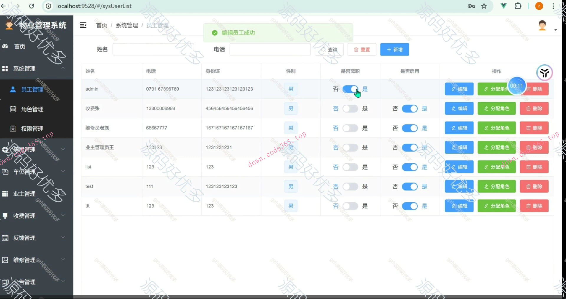This screenshot has width=566, height=299.
Task: Open 系统管理 from the breadcrumb
Action: click(x=126, y=25)
